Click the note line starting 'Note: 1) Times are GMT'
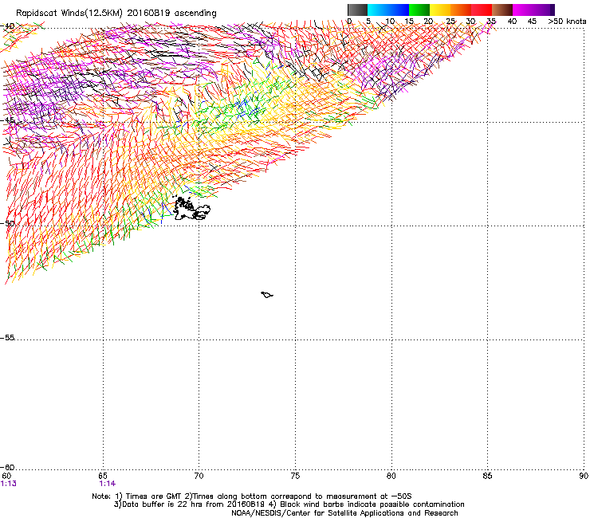590x518 pixels. coord(252,496)
